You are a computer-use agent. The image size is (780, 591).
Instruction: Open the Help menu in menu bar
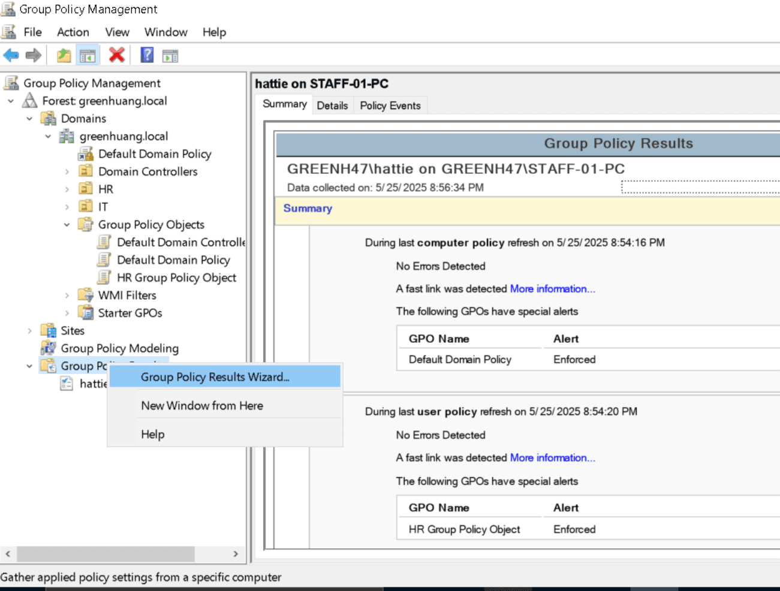coord(214,32)
